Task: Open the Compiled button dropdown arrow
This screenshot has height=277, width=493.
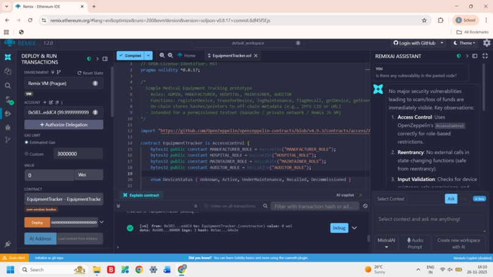Action: point(149,55)
